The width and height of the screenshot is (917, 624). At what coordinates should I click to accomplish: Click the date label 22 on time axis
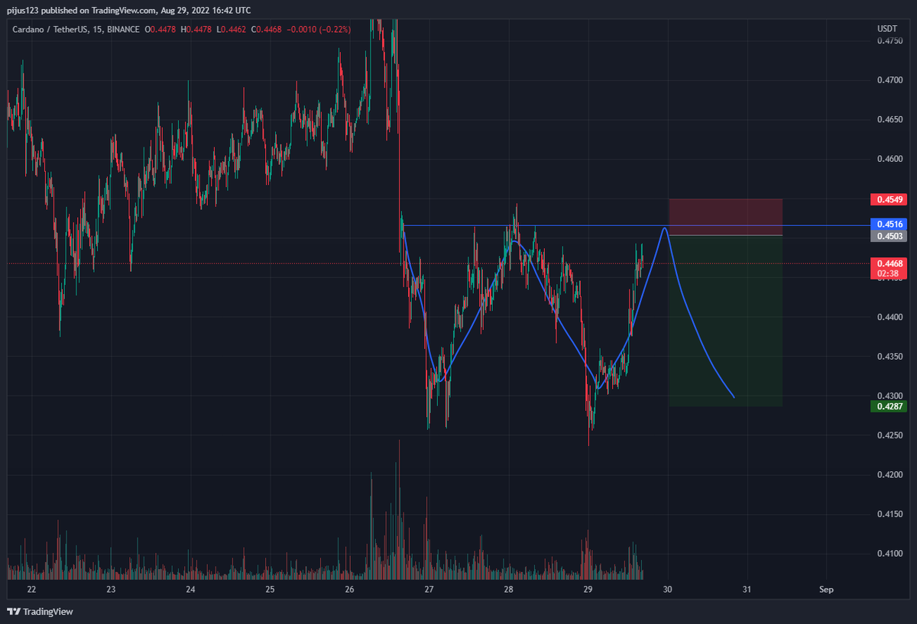coord(31,590)
